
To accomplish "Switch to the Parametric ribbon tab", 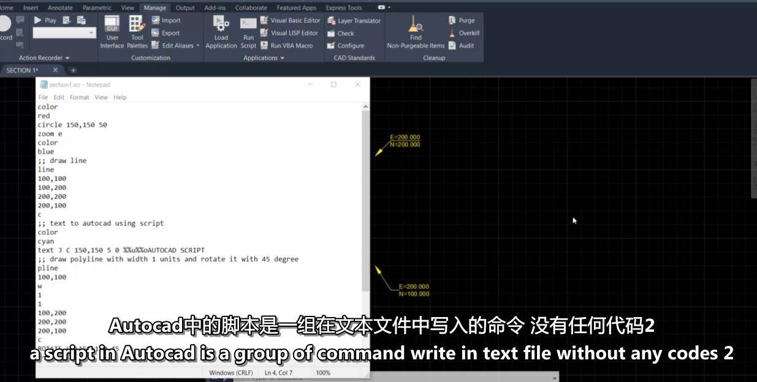I will pyautogui.click(x=97, y=7).
